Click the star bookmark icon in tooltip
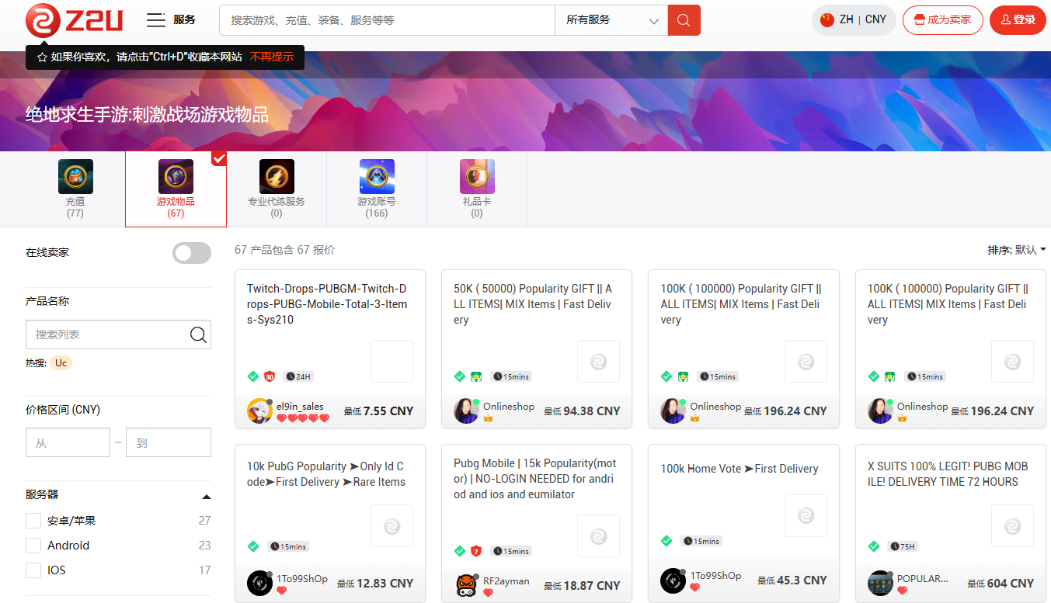 click(42, 57)
